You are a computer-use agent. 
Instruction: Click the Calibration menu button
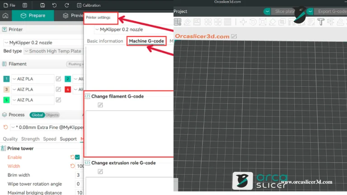coord(89,5)
